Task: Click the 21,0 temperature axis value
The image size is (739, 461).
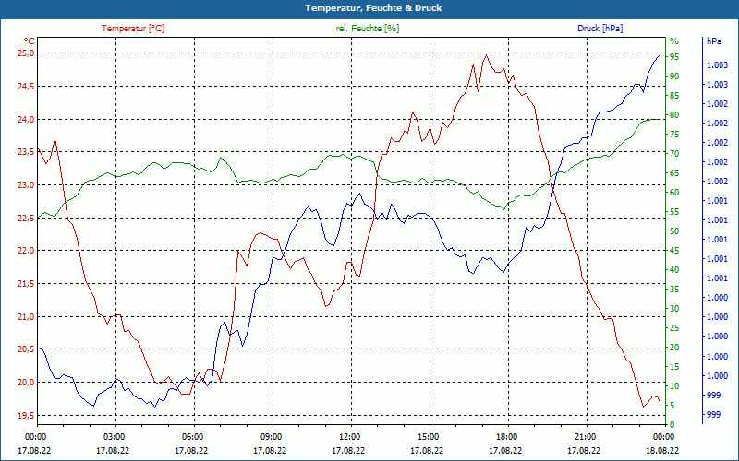Action: tap(27, 316)
